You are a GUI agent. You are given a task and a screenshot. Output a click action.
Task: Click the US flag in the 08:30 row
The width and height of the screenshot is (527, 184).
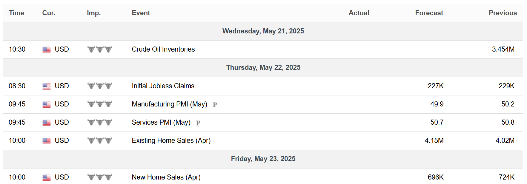pos(47,86)
